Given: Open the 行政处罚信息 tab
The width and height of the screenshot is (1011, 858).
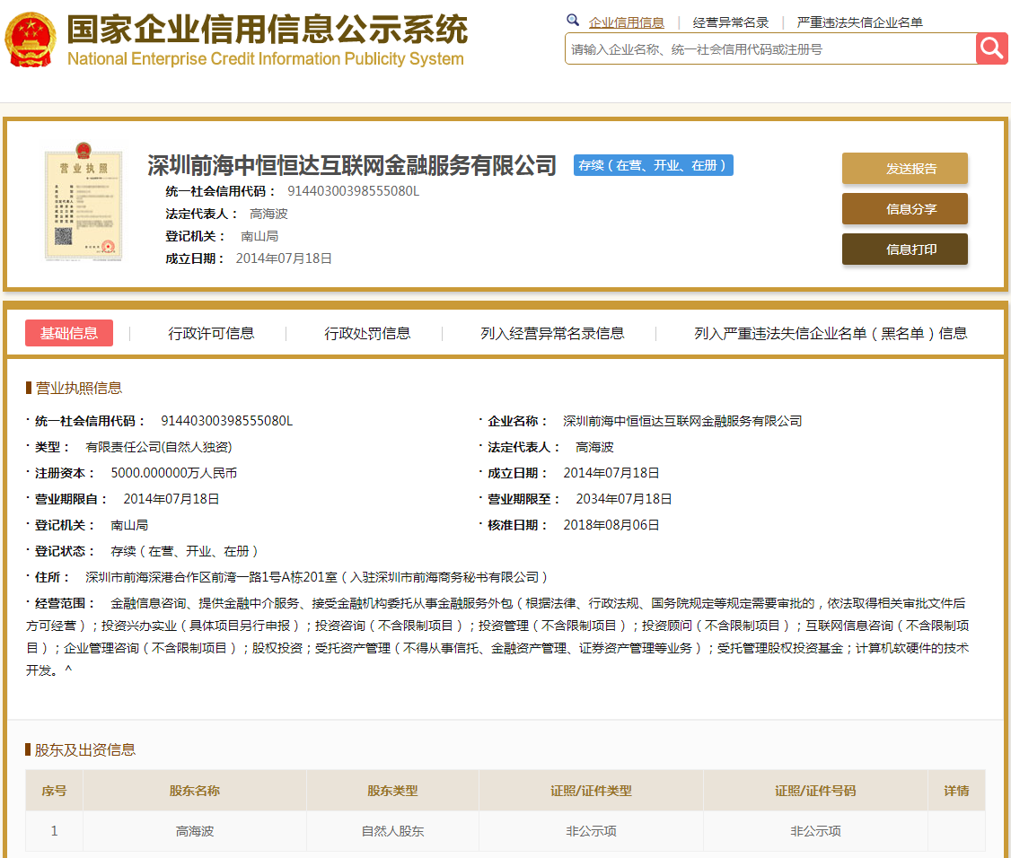Looking at the screenshot, I should [367, 333].
